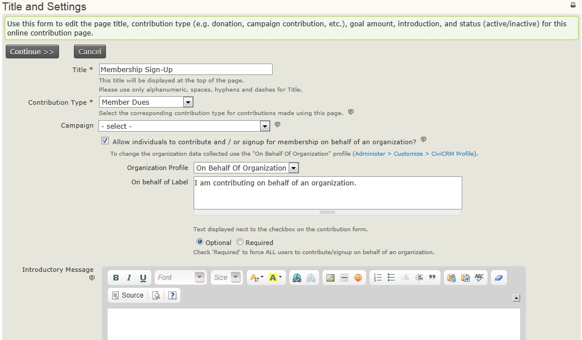Open the Administer > Customize > CiviCRM Profile link
The height and width of the screenshot is (340, 582).
pos(415,154)
